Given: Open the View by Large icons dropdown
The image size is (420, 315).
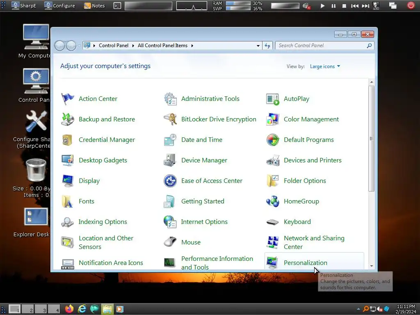Looking at the screenshot, I should [325, 66].
